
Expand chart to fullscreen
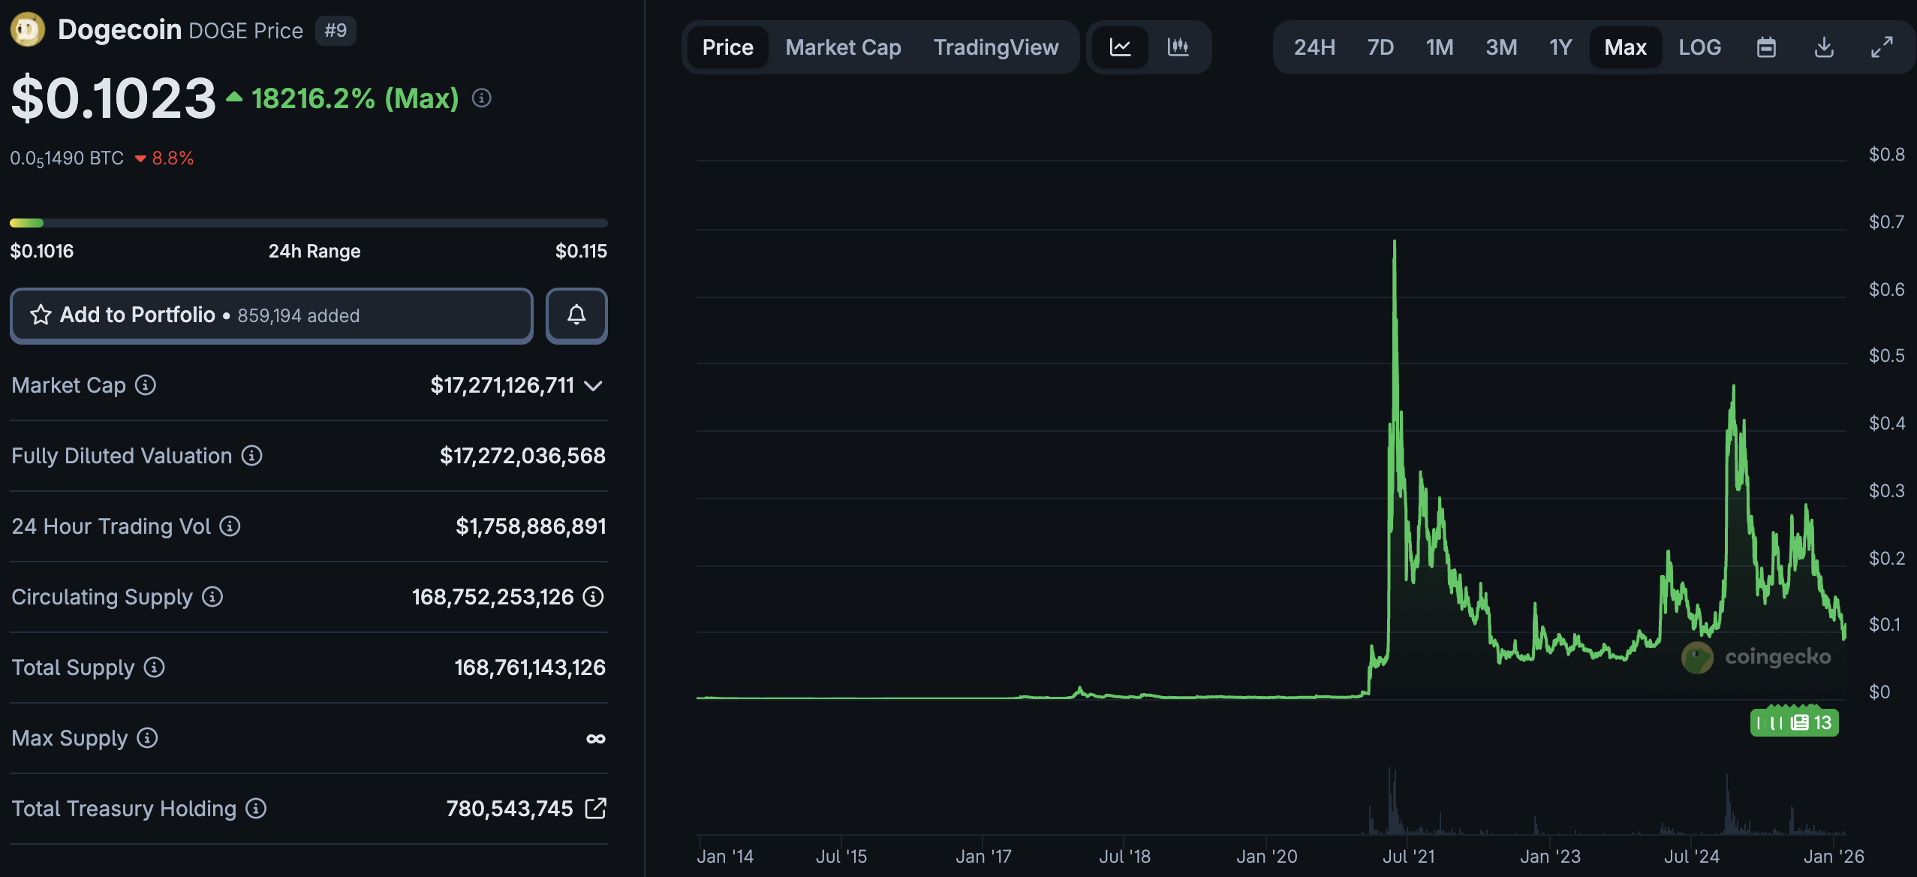[1882, 47]
